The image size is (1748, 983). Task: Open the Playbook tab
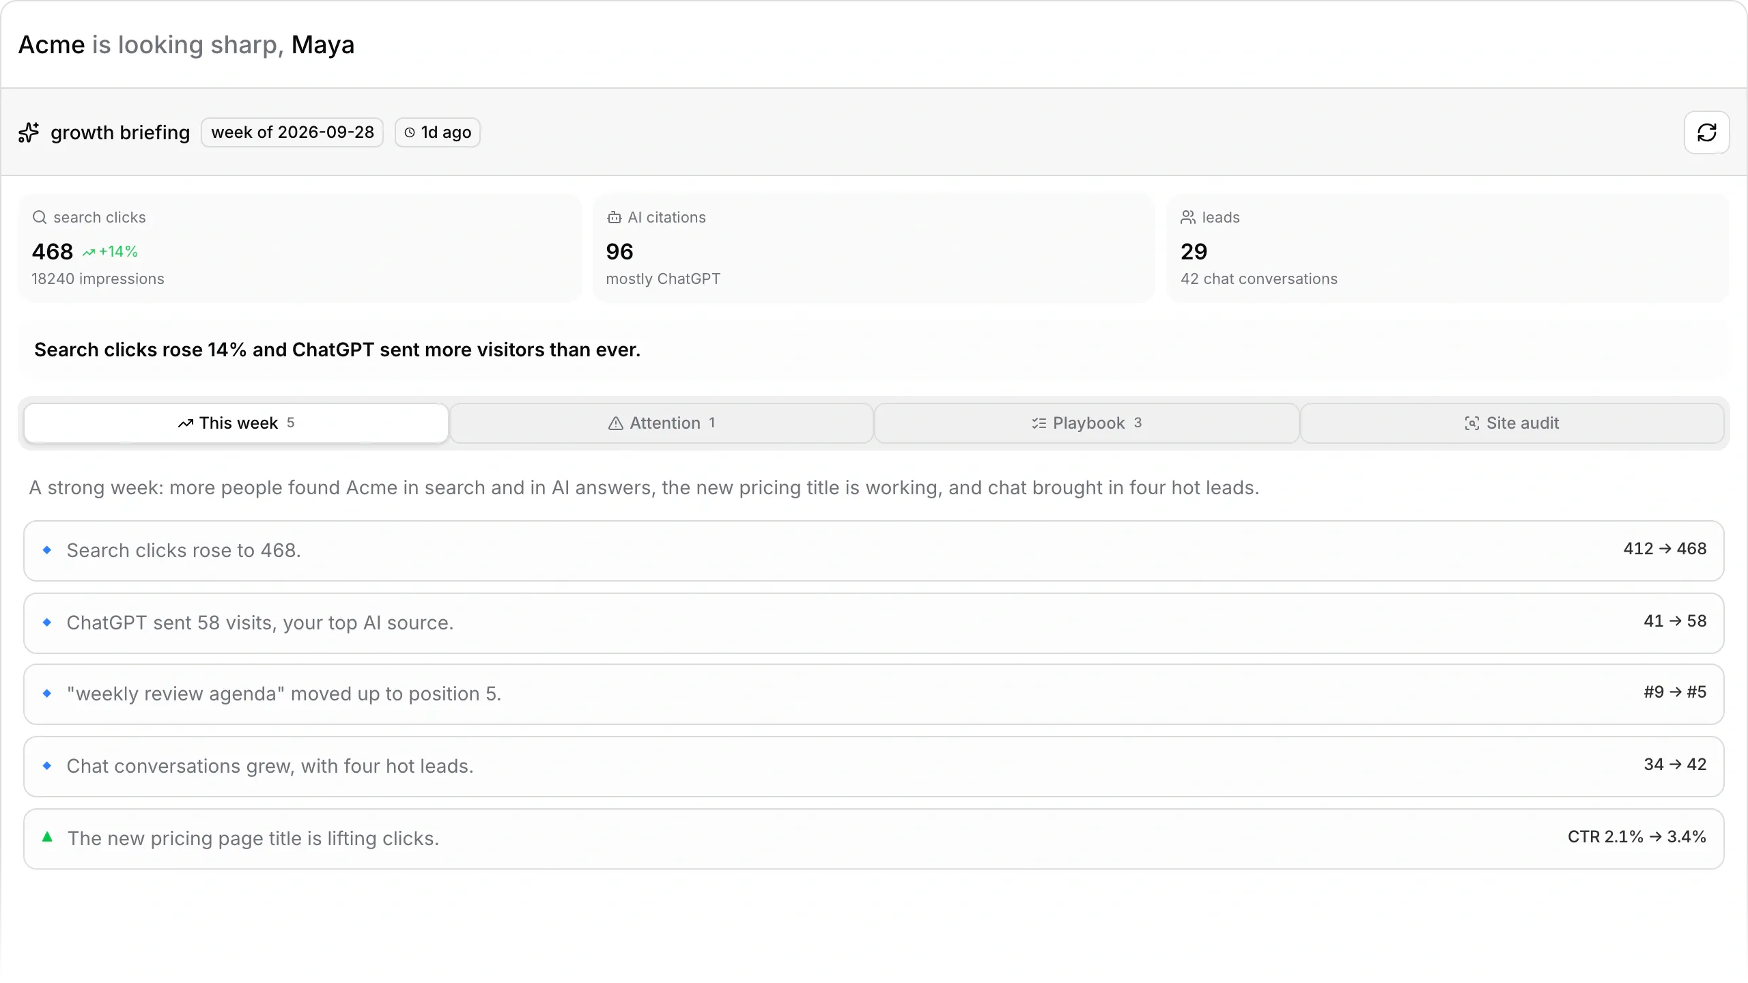click(x=1086, y=423)
